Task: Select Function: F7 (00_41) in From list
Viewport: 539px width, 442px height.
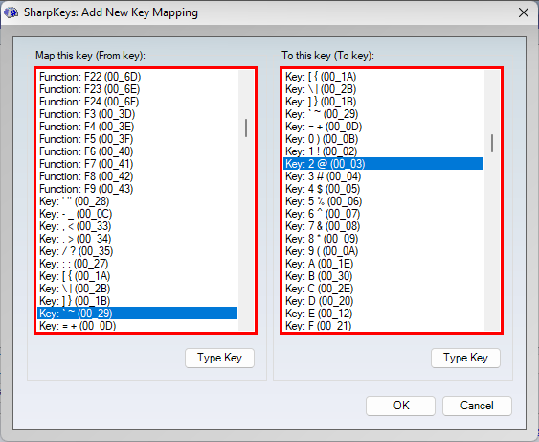Action: [137, 164]
